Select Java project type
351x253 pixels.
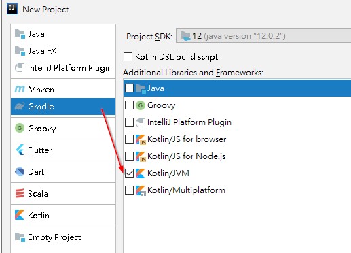63,34
